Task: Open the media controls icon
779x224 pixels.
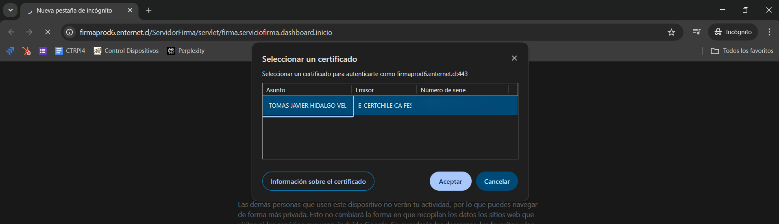Action: click(x=696, y=32)
